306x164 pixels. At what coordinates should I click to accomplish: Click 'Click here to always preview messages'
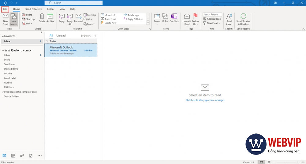tap(205, 100)
